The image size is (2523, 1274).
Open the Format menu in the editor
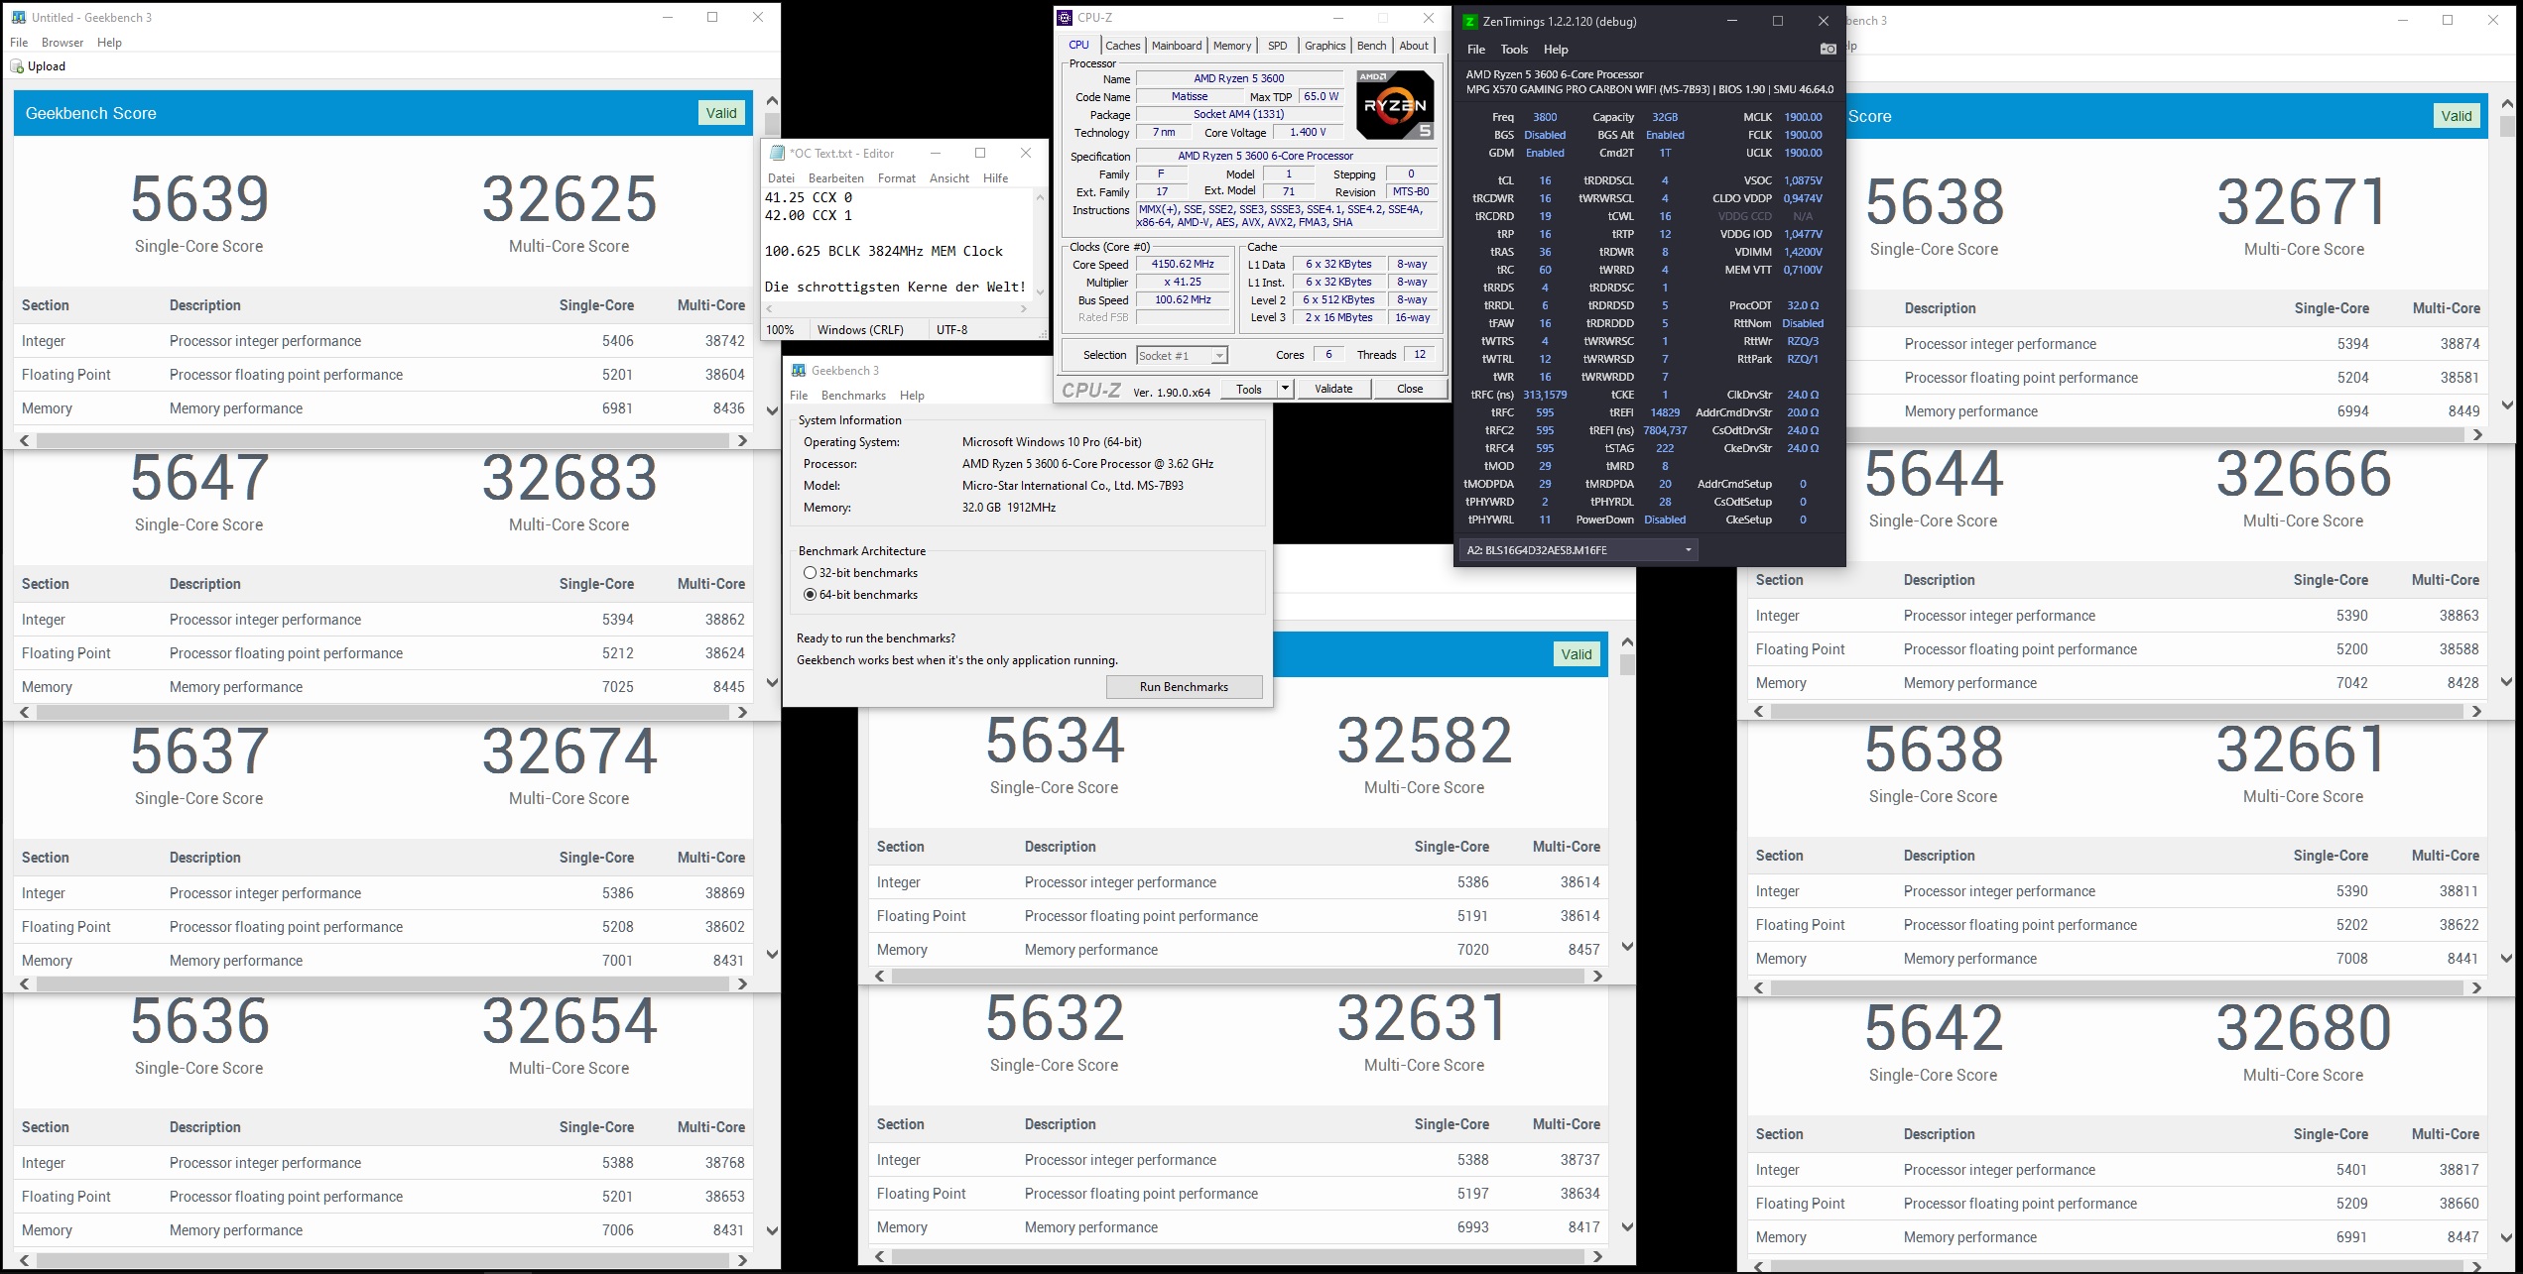coord(896,178)
